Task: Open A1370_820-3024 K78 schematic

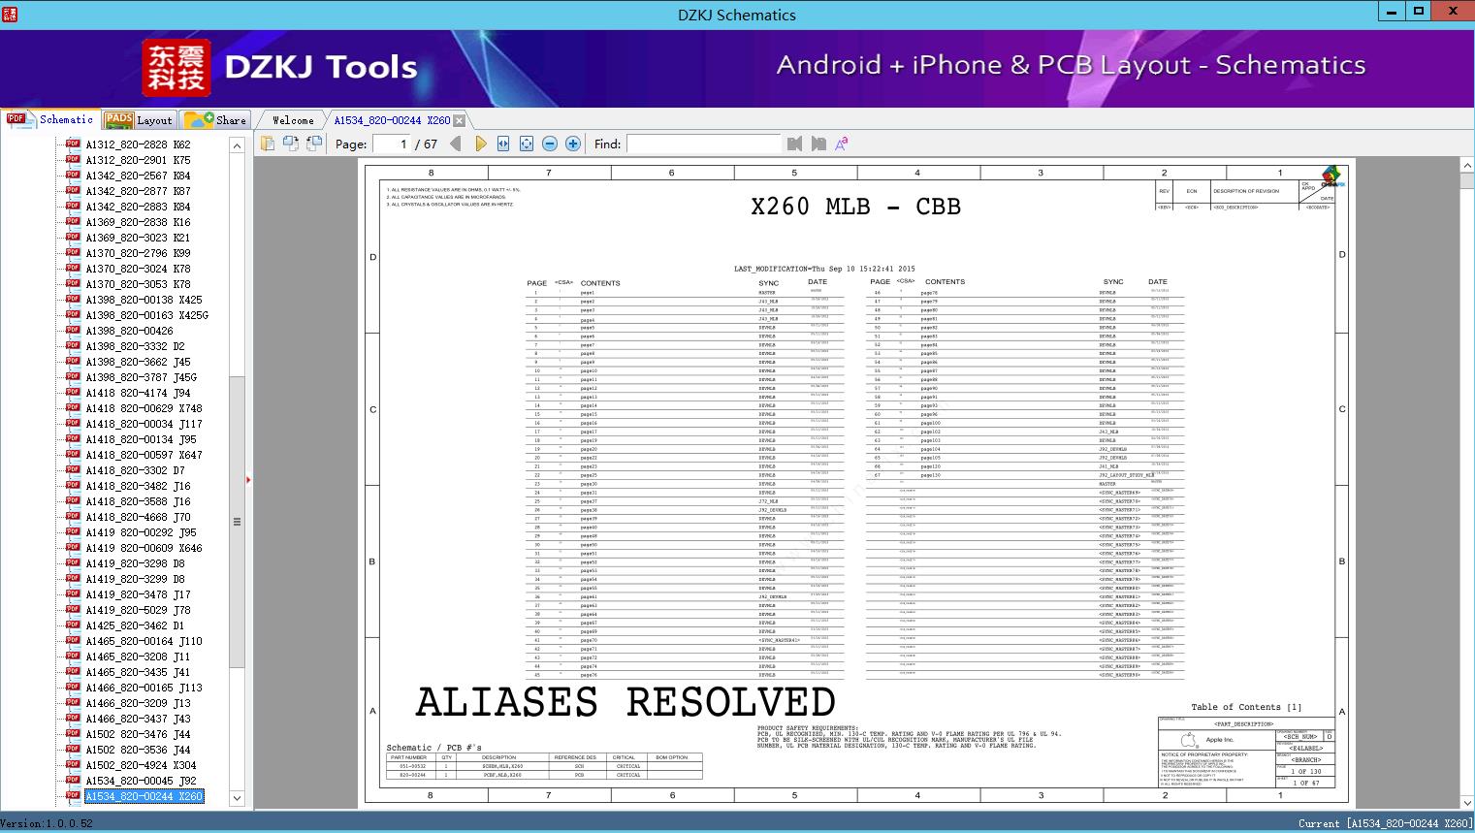Action: [138, 269]
